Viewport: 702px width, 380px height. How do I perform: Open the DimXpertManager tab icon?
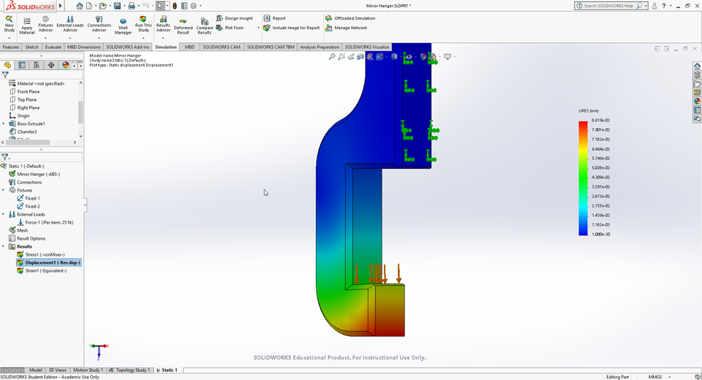click(51, 65)
